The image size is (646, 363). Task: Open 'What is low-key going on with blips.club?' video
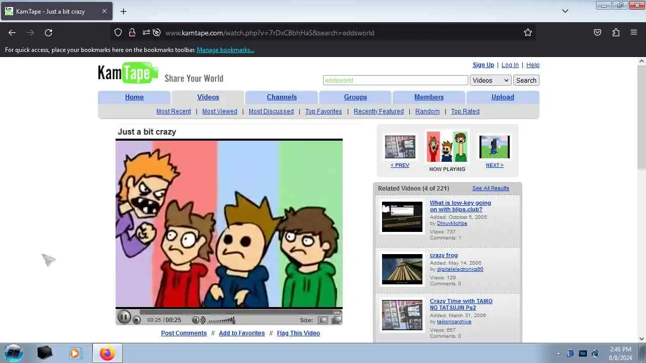[460, 206]
